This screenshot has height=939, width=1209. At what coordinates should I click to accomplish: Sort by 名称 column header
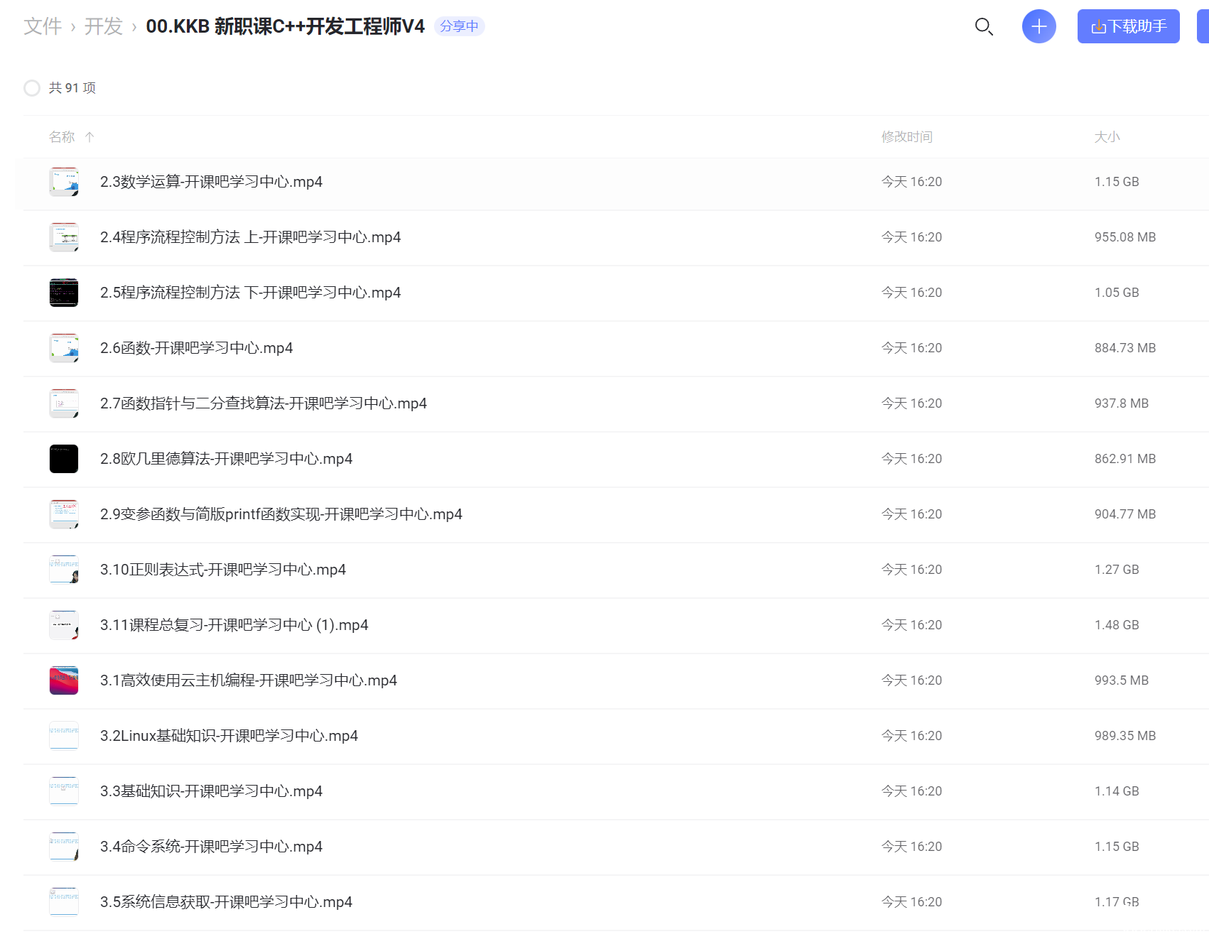62,137
